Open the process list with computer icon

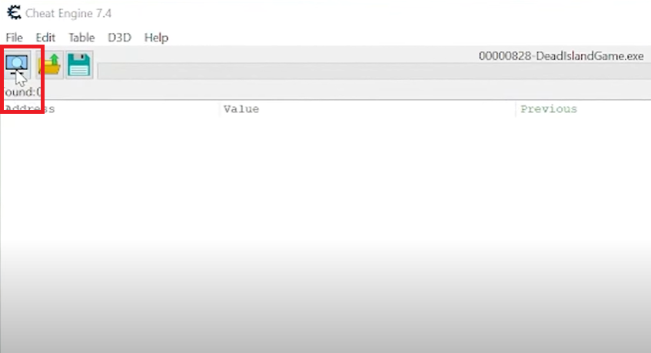pos(17,65)
